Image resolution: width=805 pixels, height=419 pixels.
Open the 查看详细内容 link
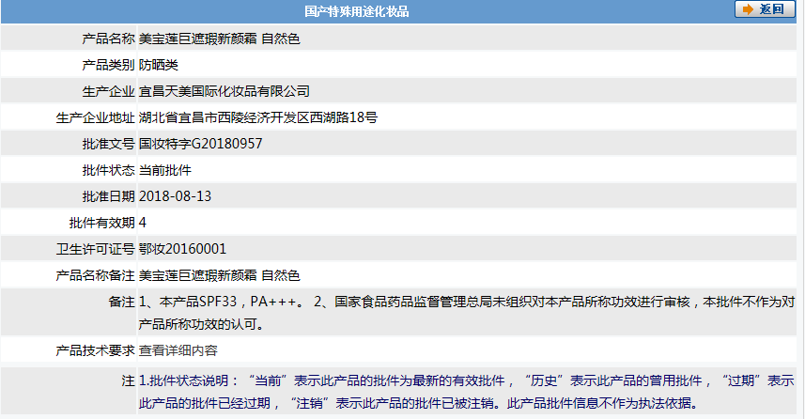pos(178,350)
